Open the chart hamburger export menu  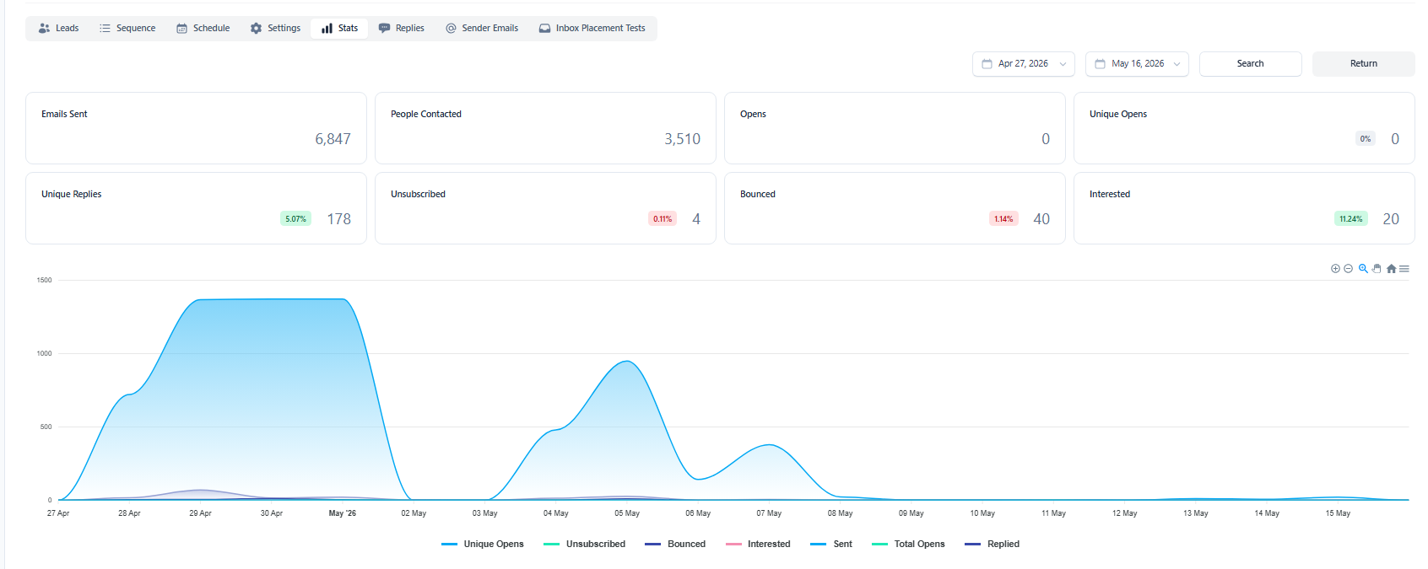pyautogui.click(x=1404, y=269)
